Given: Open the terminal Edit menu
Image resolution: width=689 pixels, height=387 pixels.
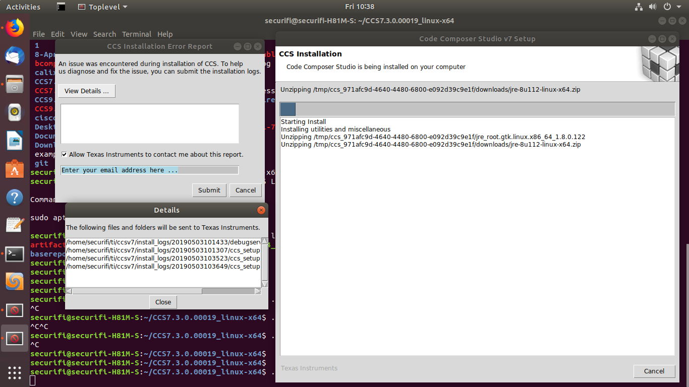Looking at the screenshot, I should 58,34.
